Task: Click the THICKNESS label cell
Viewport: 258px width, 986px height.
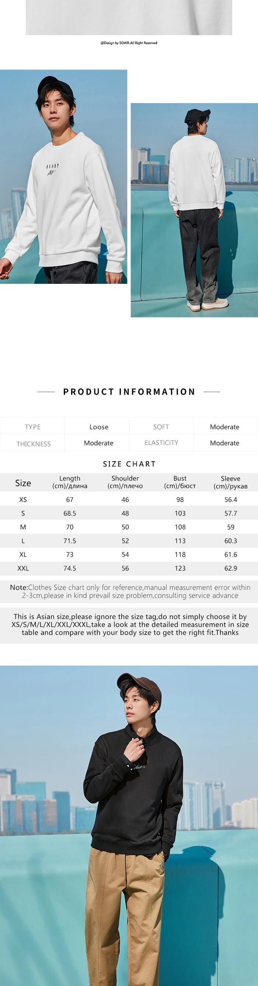Action: [34, 443]
